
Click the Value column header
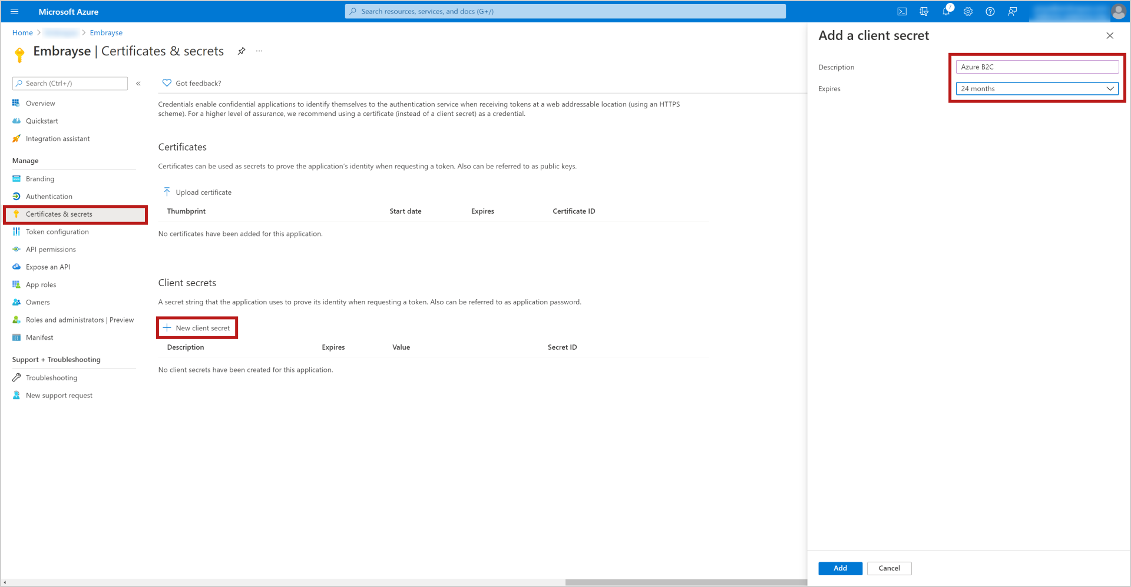(401, 347)
